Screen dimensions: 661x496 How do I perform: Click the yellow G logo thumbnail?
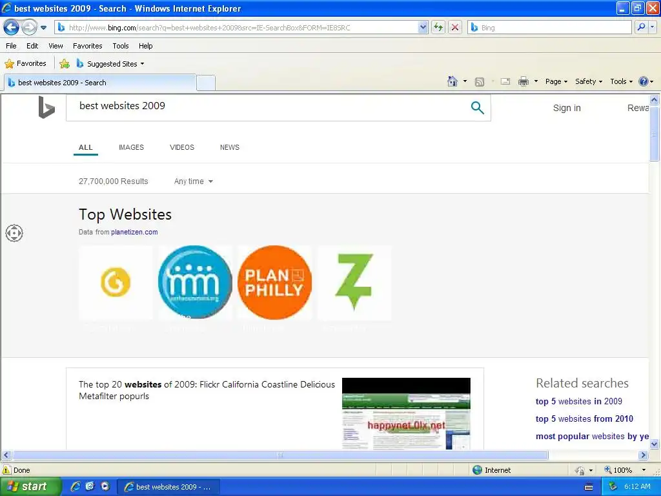tap(116, 282)
